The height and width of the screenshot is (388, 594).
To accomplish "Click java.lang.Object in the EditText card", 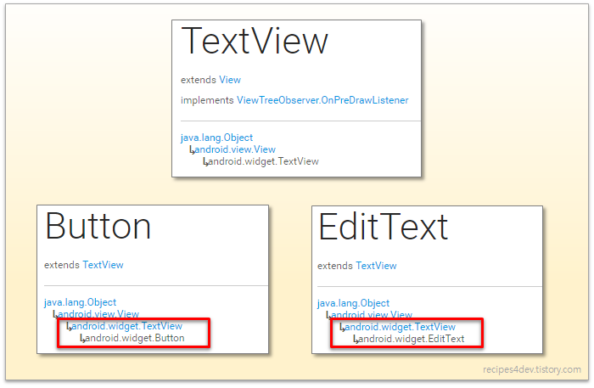I will click(x=353, y=303).
